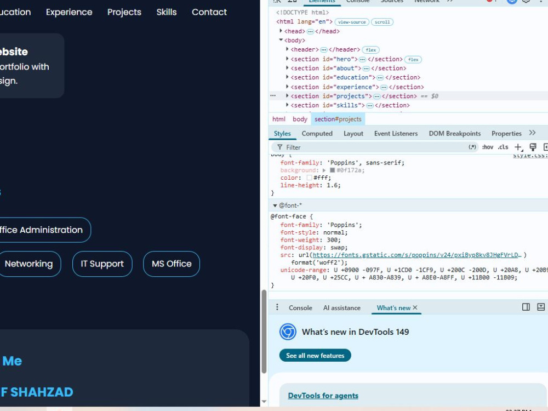Select section#projects breadcrumb
The image size is (548, 411).
tap(338, 119)
